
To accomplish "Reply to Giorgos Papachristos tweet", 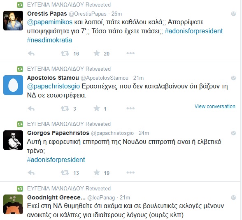I will tap(31, 173).
